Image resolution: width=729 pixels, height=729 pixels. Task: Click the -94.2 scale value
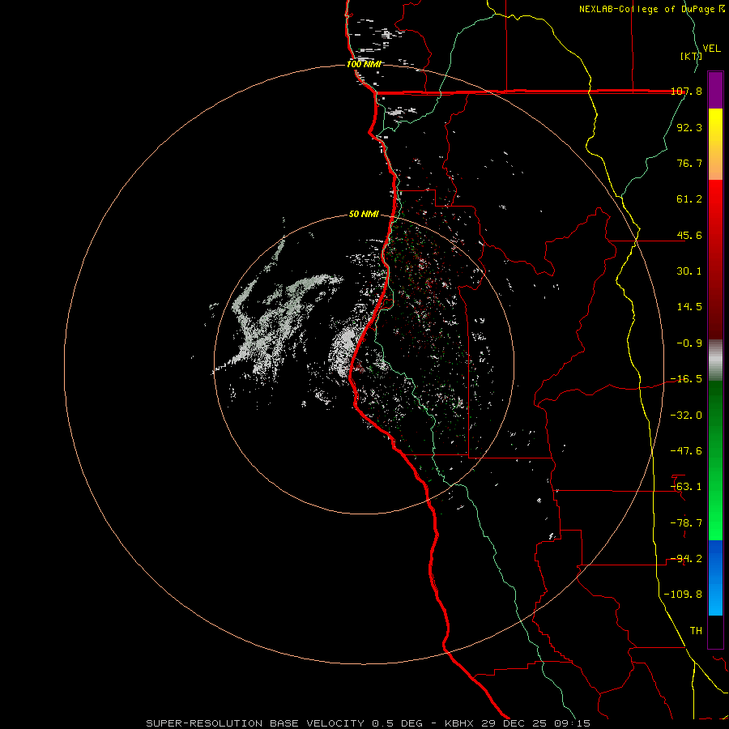(686, 559)
